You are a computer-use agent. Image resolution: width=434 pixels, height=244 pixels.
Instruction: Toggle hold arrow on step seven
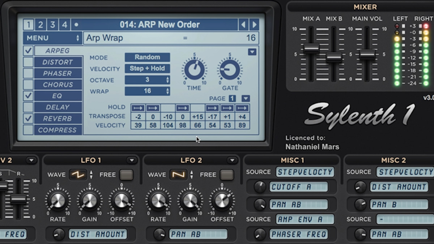(227, 108)
